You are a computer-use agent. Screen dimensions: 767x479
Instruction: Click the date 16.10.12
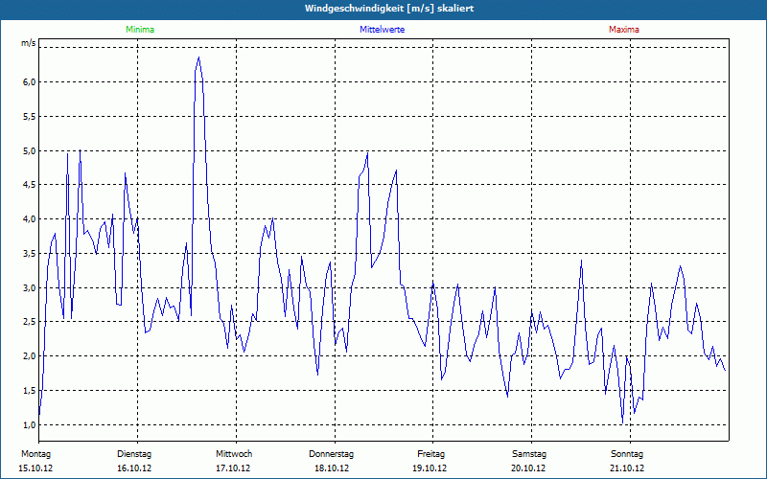pyautogui.click(x=134, y=468)
